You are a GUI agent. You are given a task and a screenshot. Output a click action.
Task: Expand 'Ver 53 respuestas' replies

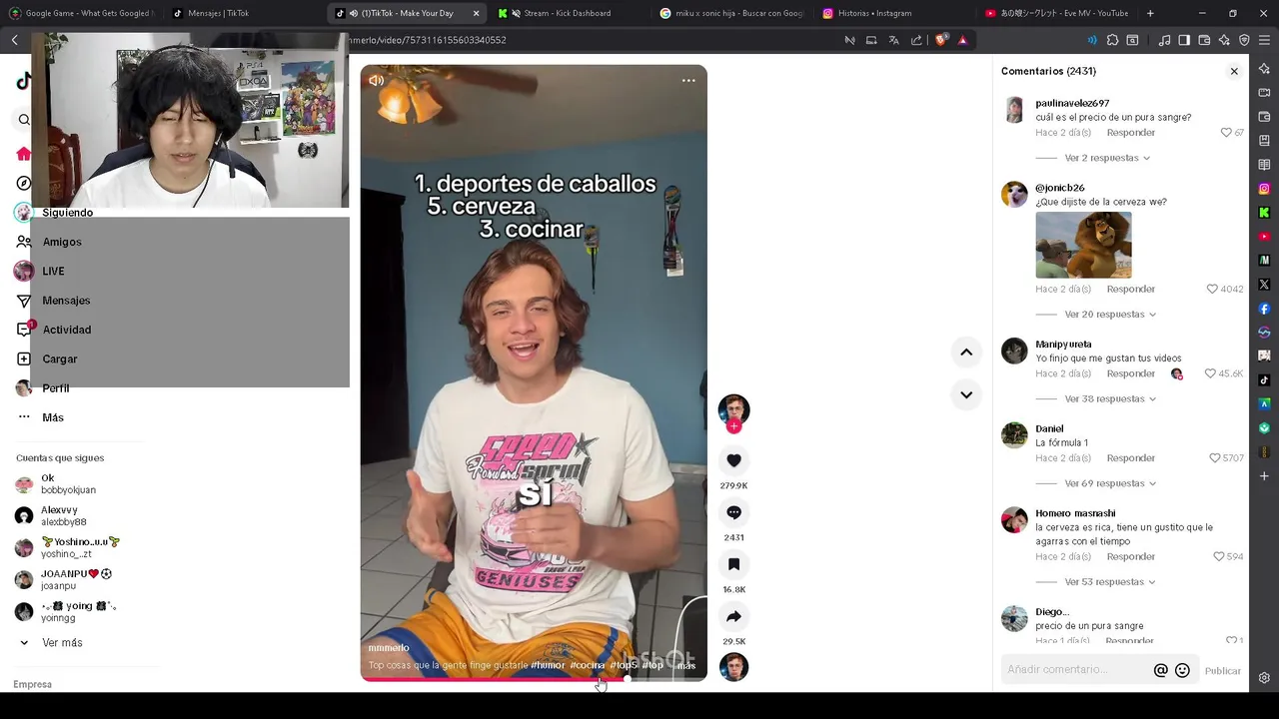[x=1110, y=581]
